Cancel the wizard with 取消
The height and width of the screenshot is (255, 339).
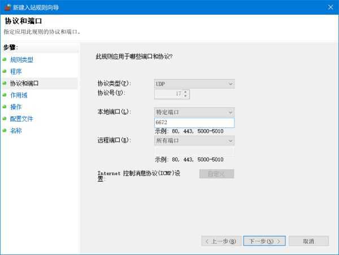(x=308, y=241)
